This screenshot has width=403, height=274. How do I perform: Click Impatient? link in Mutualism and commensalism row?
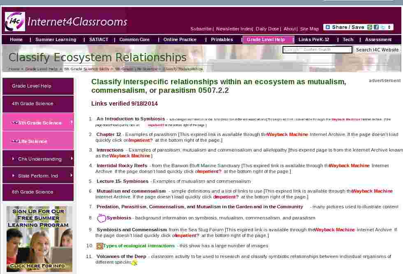point(226,197)
